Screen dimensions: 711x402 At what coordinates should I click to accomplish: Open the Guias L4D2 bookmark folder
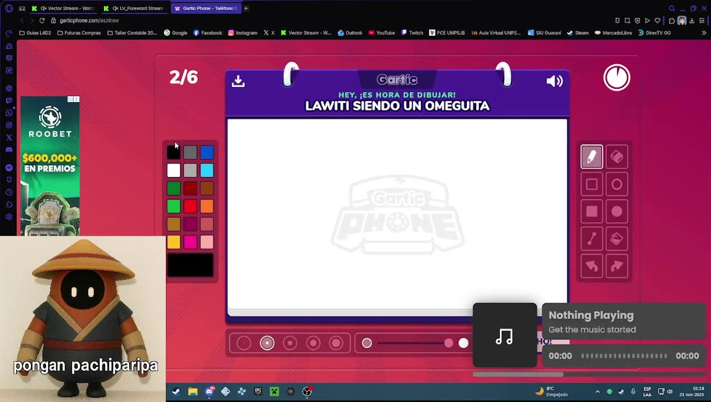click(x=35, y=33)
